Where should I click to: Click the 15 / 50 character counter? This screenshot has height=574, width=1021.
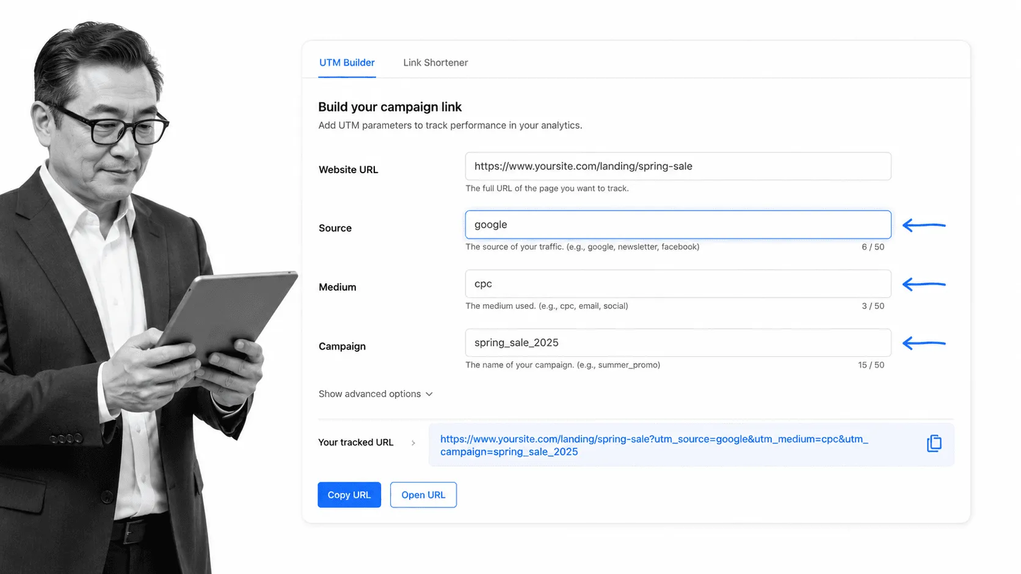point(871,365)
